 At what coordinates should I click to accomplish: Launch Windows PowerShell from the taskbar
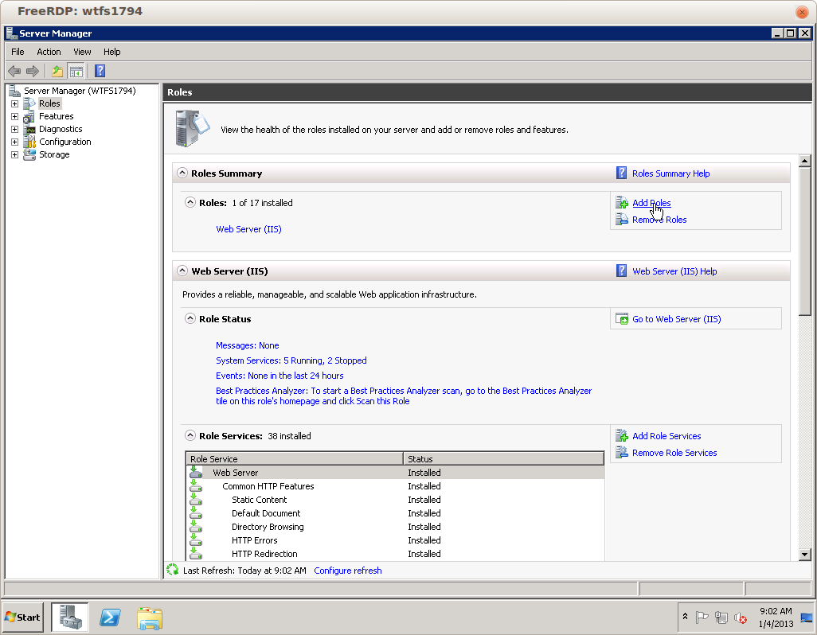[x=110, y=617]
